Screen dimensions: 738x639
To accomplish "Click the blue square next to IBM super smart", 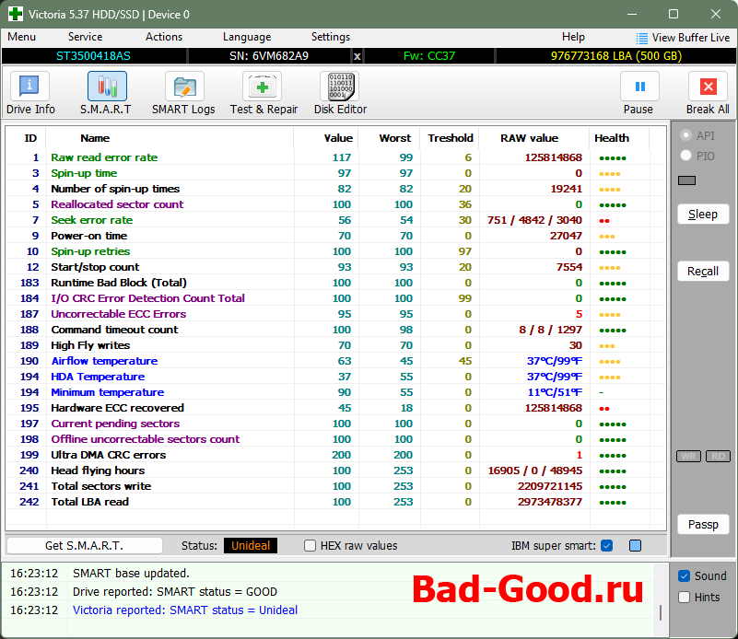I will click(x=635, y=546).
